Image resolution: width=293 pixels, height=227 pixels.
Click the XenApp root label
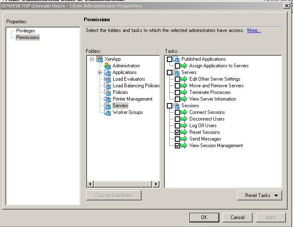point(113,59)
